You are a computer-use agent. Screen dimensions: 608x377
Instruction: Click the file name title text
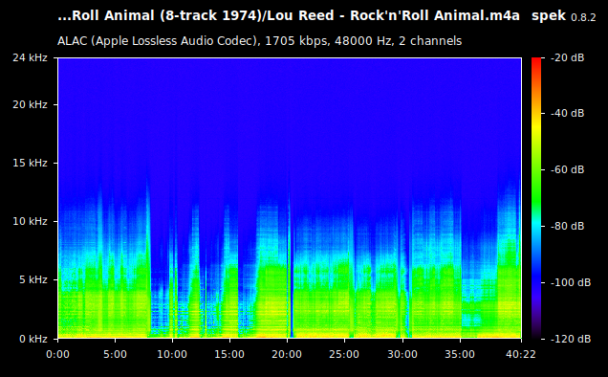[289, 15]
